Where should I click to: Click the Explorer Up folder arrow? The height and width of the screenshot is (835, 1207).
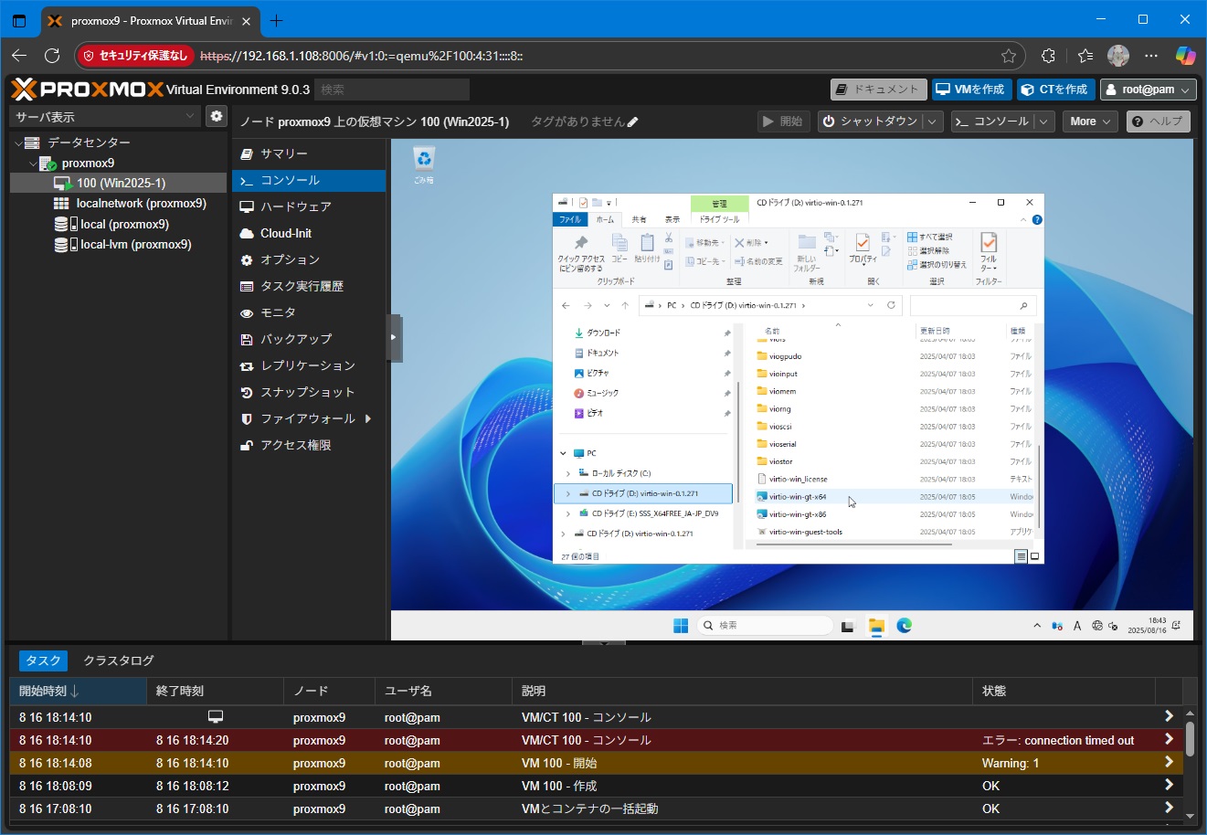(x=625, y=305)
